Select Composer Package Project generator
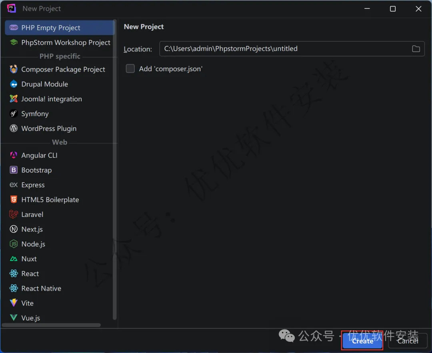The width and height of the screenshot is (432, 353). pos(60,69)
